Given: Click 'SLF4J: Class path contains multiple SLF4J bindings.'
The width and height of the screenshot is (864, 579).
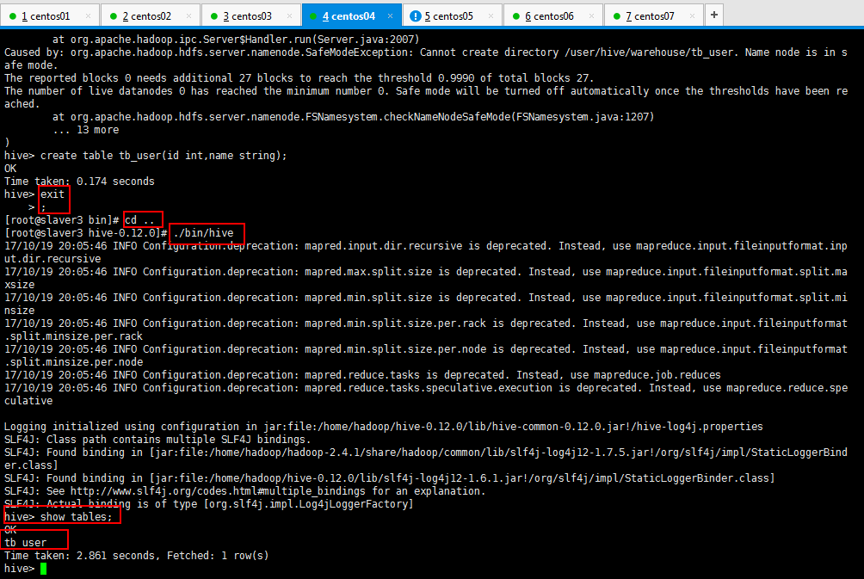Looking at the screenshot, I should tap(157, 440).
